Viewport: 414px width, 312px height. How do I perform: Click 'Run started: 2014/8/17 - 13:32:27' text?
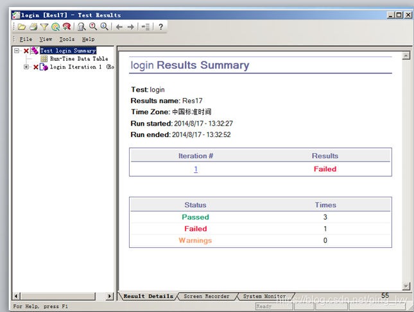[x=182, y=123]
